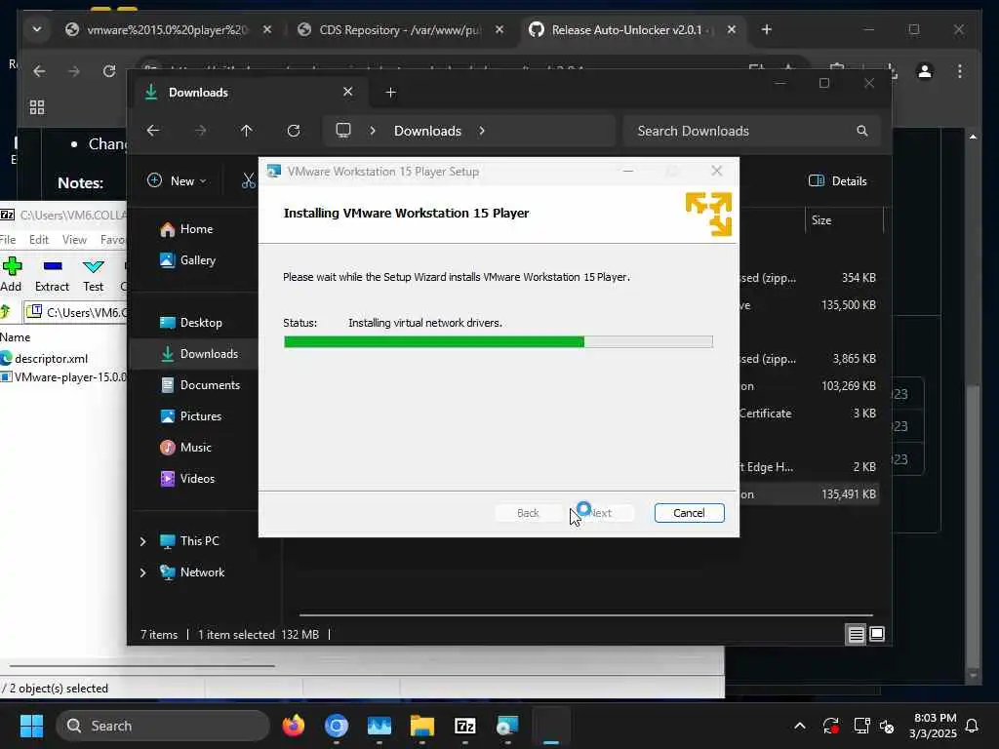Select VMware-player-15.0 file in 7-Zip

point(63,377)
